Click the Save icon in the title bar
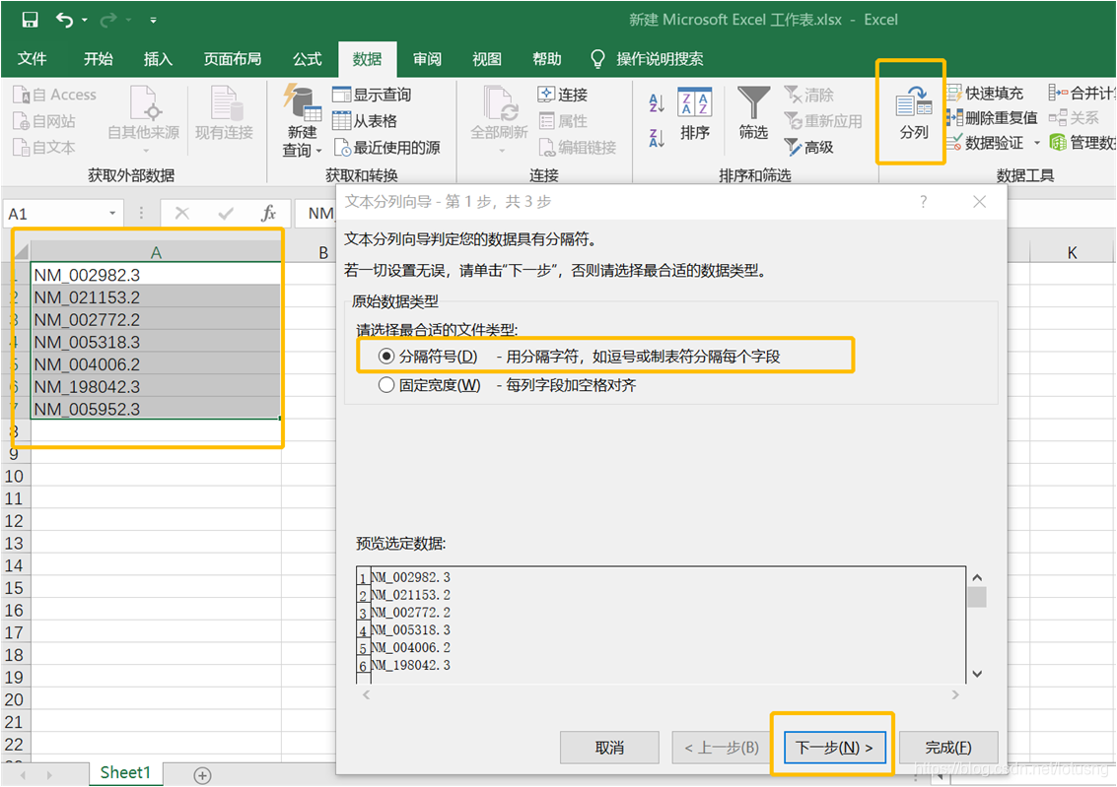This screenshot has height=787, width=1117. (30, 20)
